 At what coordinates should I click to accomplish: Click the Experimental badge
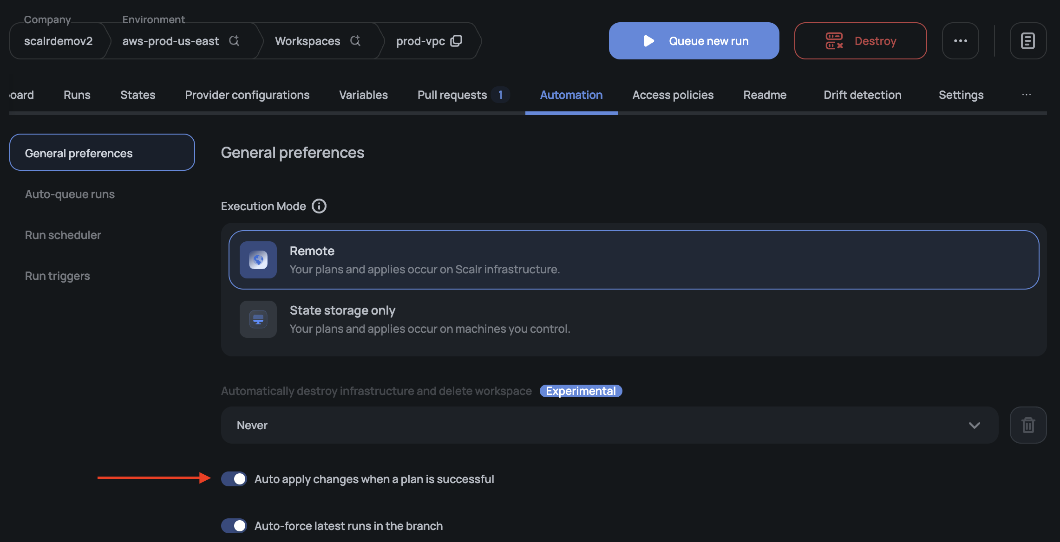581,391
